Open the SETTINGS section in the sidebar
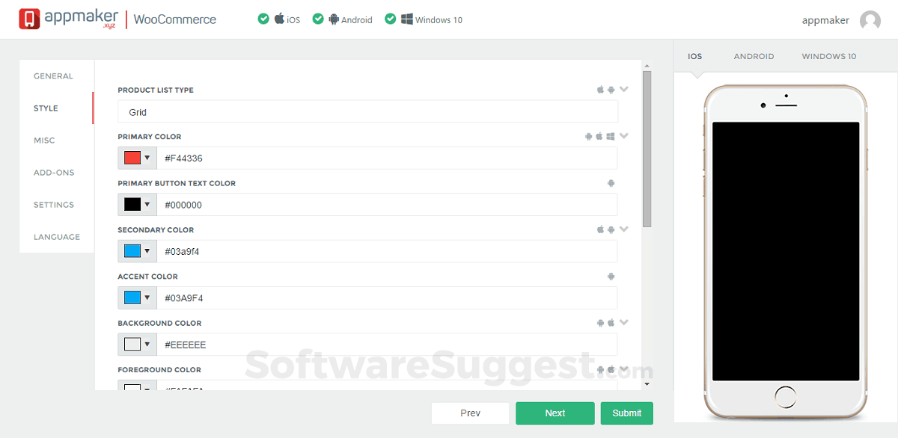This screenshot has height=438, width=898. (54, 204)
